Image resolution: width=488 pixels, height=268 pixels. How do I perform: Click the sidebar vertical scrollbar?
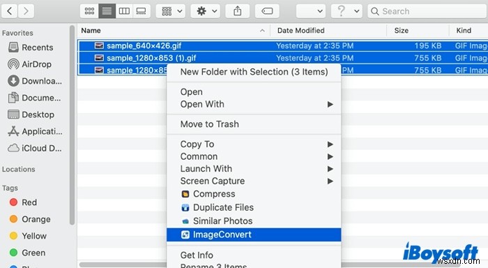point(73,125)
